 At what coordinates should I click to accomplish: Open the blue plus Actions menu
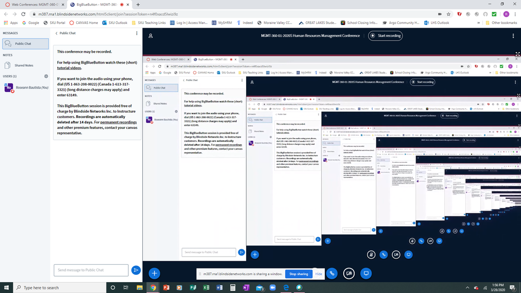(x=154, y=273)
